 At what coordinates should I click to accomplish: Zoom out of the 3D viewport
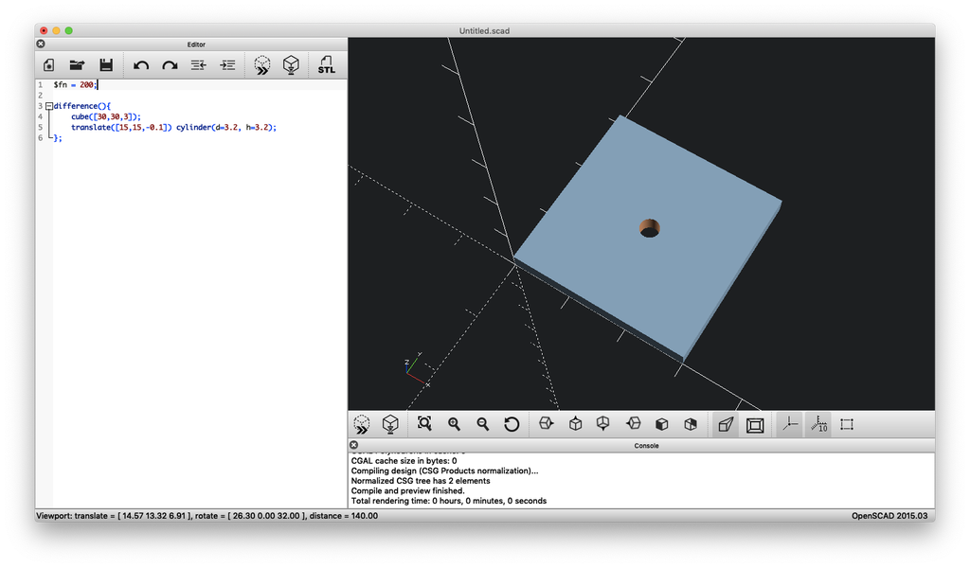483,424
